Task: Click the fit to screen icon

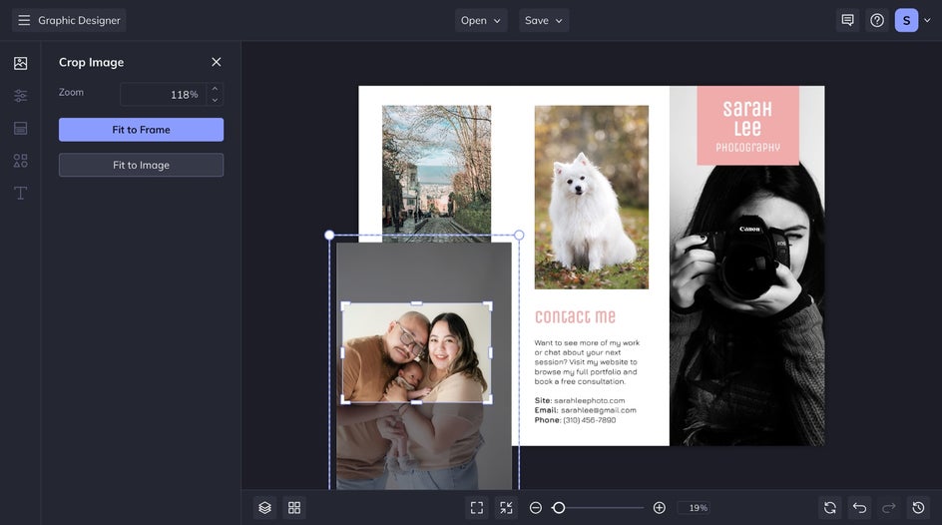Action: 477,508
